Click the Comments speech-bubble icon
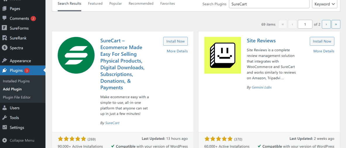 click(x=4, y=18)
